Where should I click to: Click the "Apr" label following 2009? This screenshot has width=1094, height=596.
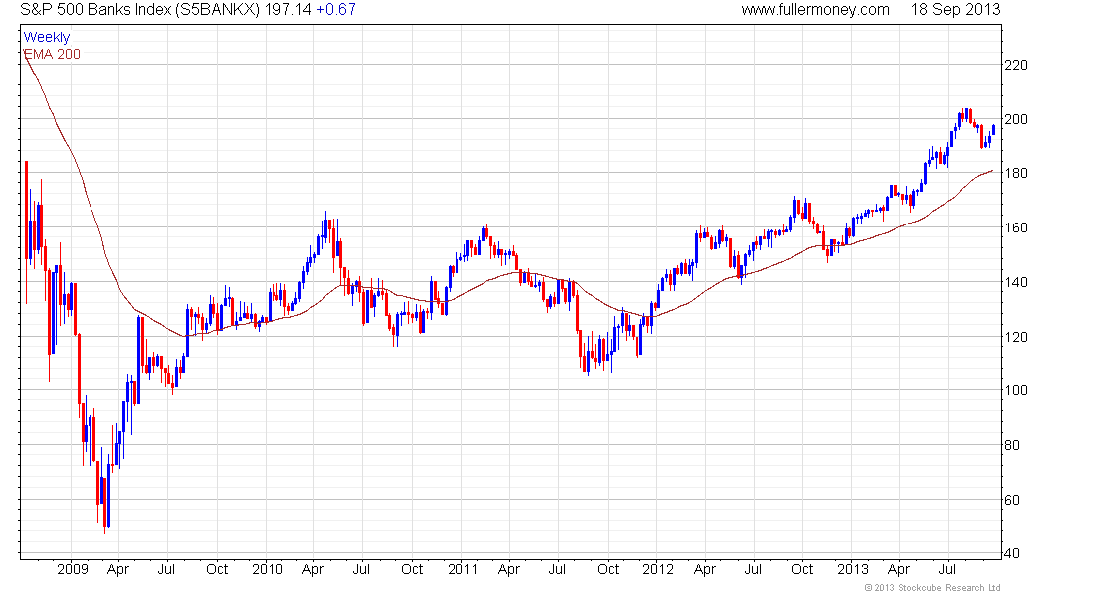click(118, 570)
